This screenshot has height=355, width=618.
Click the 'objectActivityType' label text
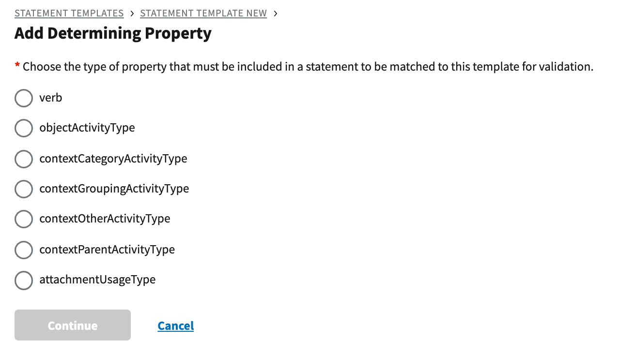click(87, 128)
